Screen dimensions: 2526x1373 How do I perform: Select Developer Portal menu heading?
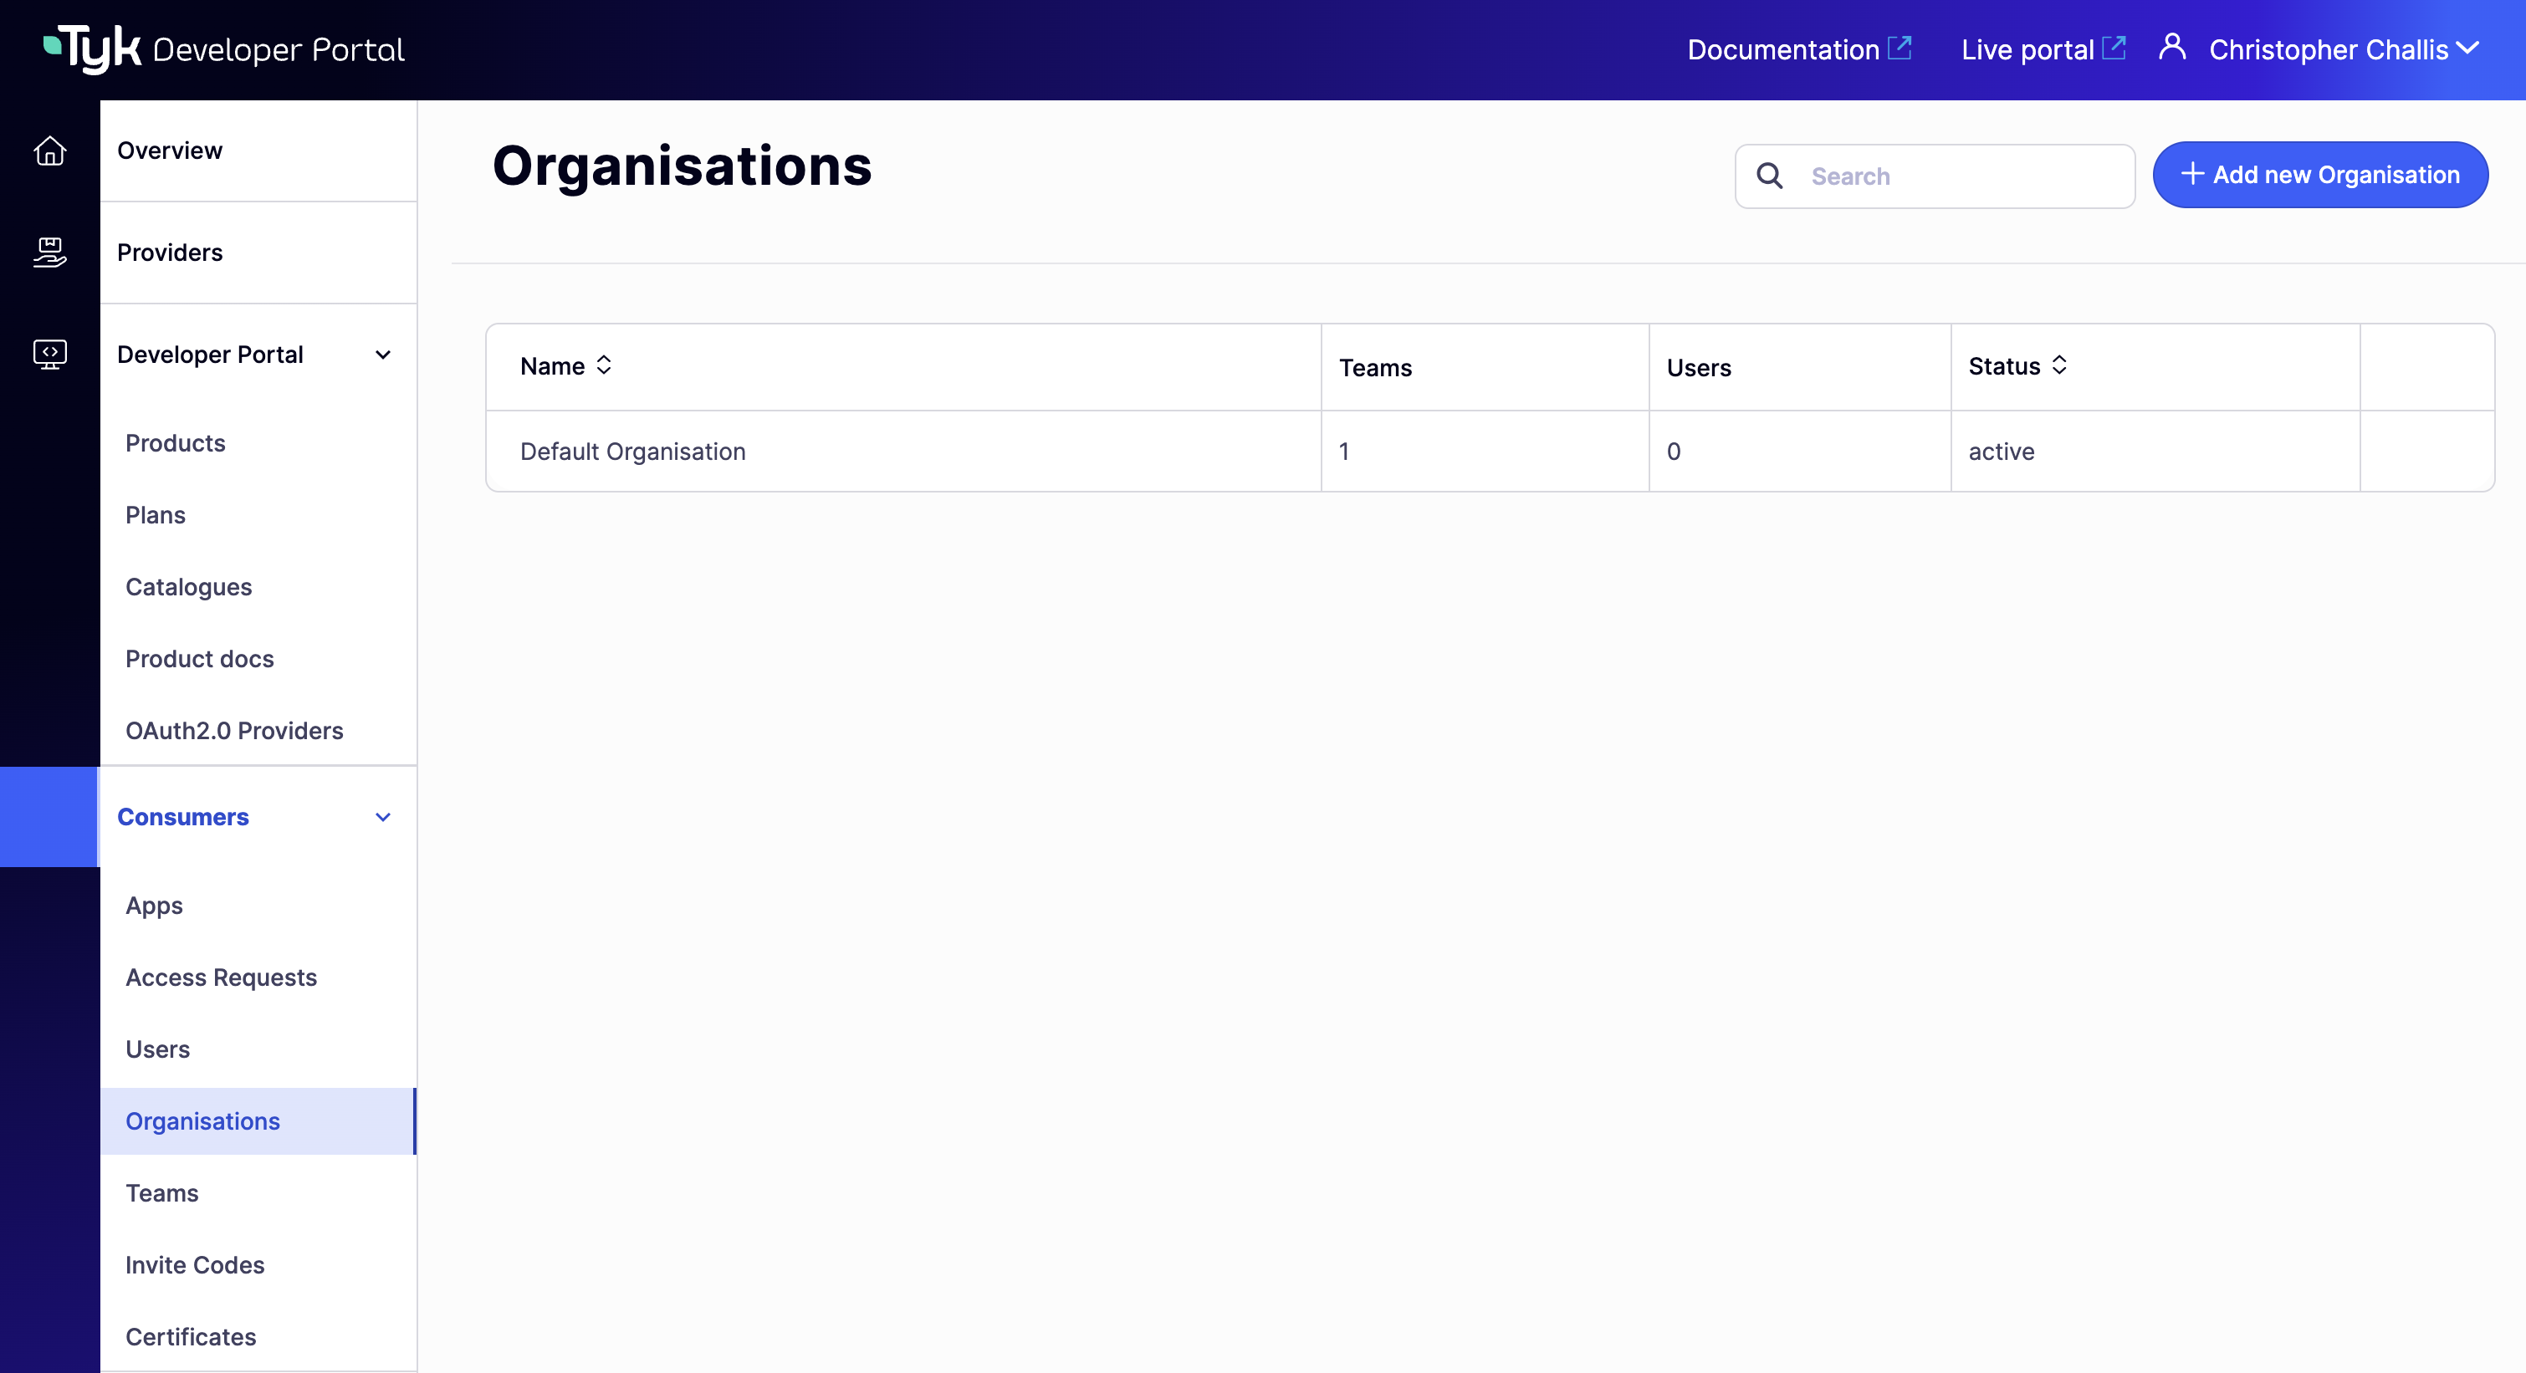click(210, 355)
